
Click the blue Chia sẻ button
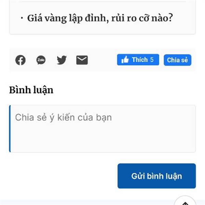click(x=177, y=60)
